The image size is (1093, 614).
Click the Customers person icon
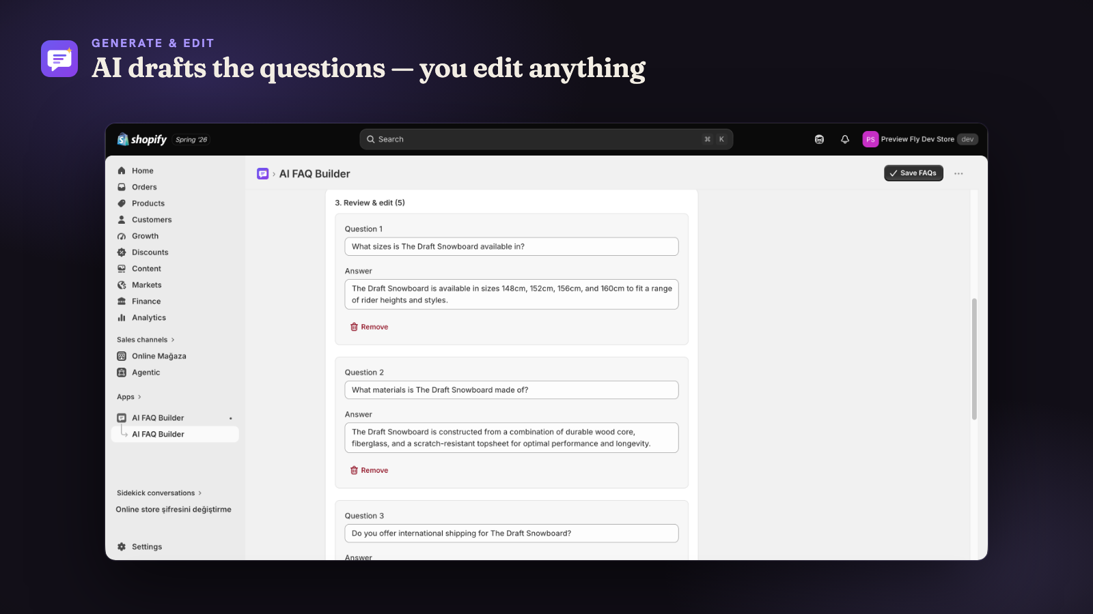click(x=122, y=220)
